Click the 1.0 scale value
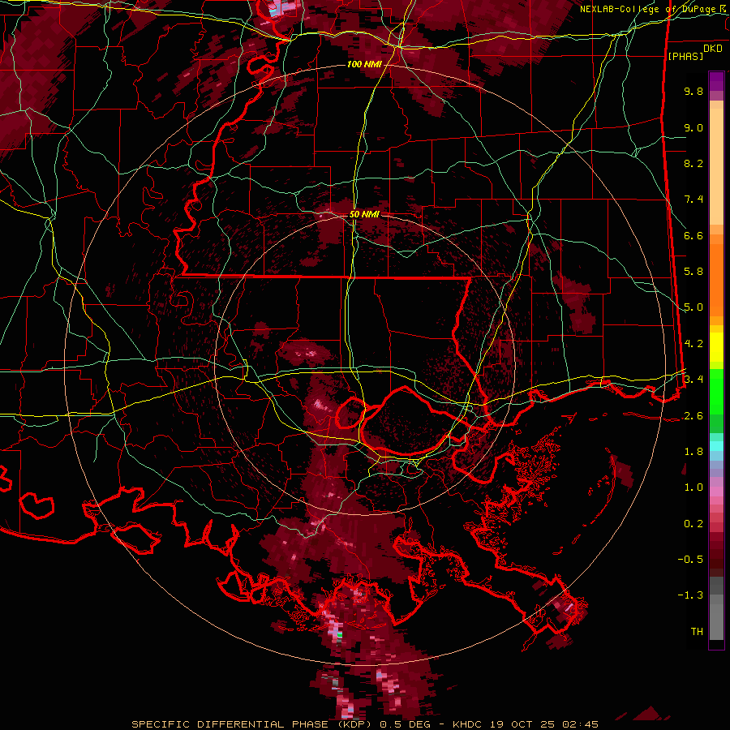Screen dimensions: 730x730 (x=693, y=487)
